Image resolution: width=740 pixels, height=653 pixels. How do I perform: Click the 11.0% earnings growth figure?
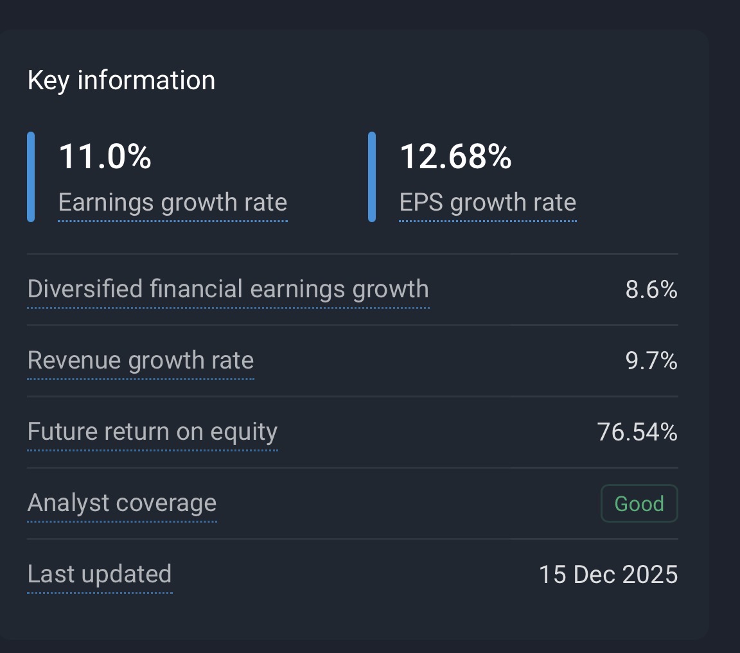105,157
